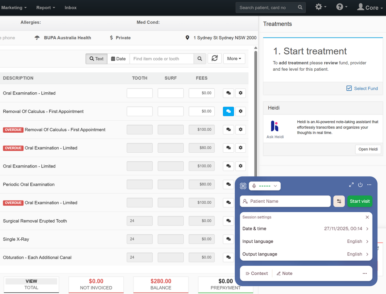
Task: Open the Report menu
Action: point(45,7)
